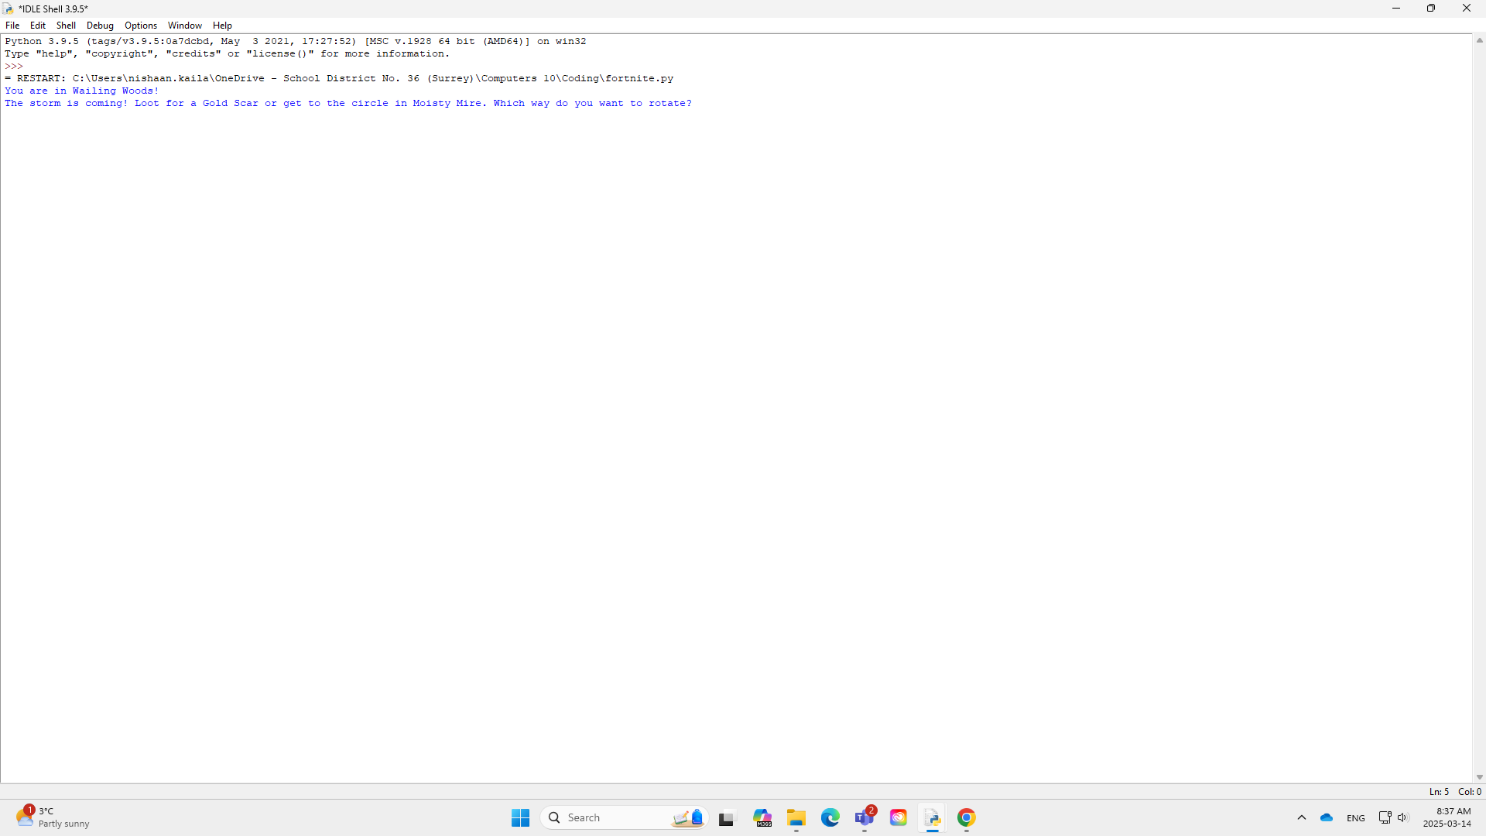Click the Windows Start button
This screenshot has width=1486, height=836.
point(520,817)
